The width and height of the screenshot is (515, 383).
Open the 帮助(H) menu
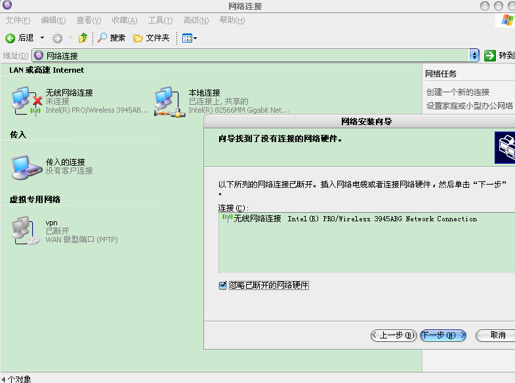pos(232,20)
